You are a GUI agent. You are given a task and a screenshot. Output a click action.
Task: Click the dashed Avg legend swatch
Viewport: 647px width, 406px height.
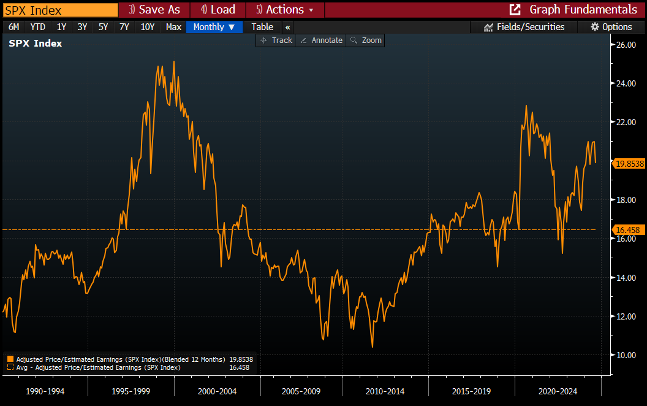coord(10,367)
